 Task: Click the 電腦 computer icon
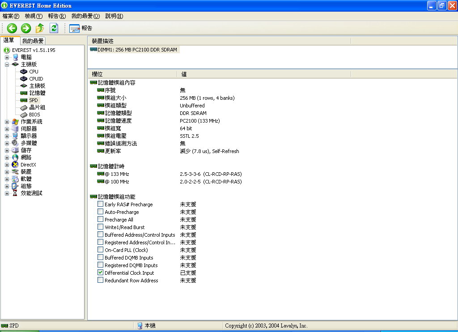tap(15, 57)
